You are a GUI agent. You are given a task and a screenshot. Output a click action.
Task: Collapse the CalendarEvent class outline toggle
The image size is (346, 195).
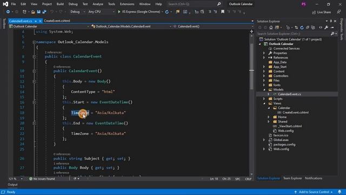tap(34, 56)
